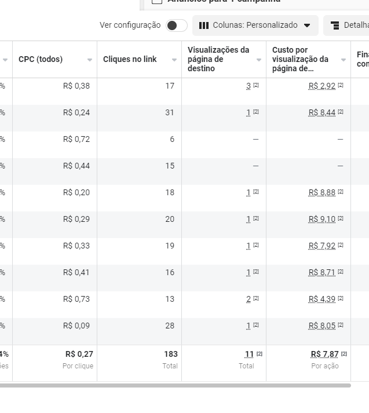Click the Detalhamento breakdown icon
Image resolution: width=369 pixels, height=413 pixels.
335,25
